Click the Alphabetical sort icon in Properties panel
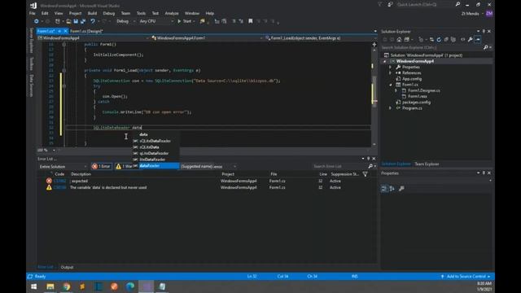The height and width of the screenshot is (293, 521). tap(392, 189)
